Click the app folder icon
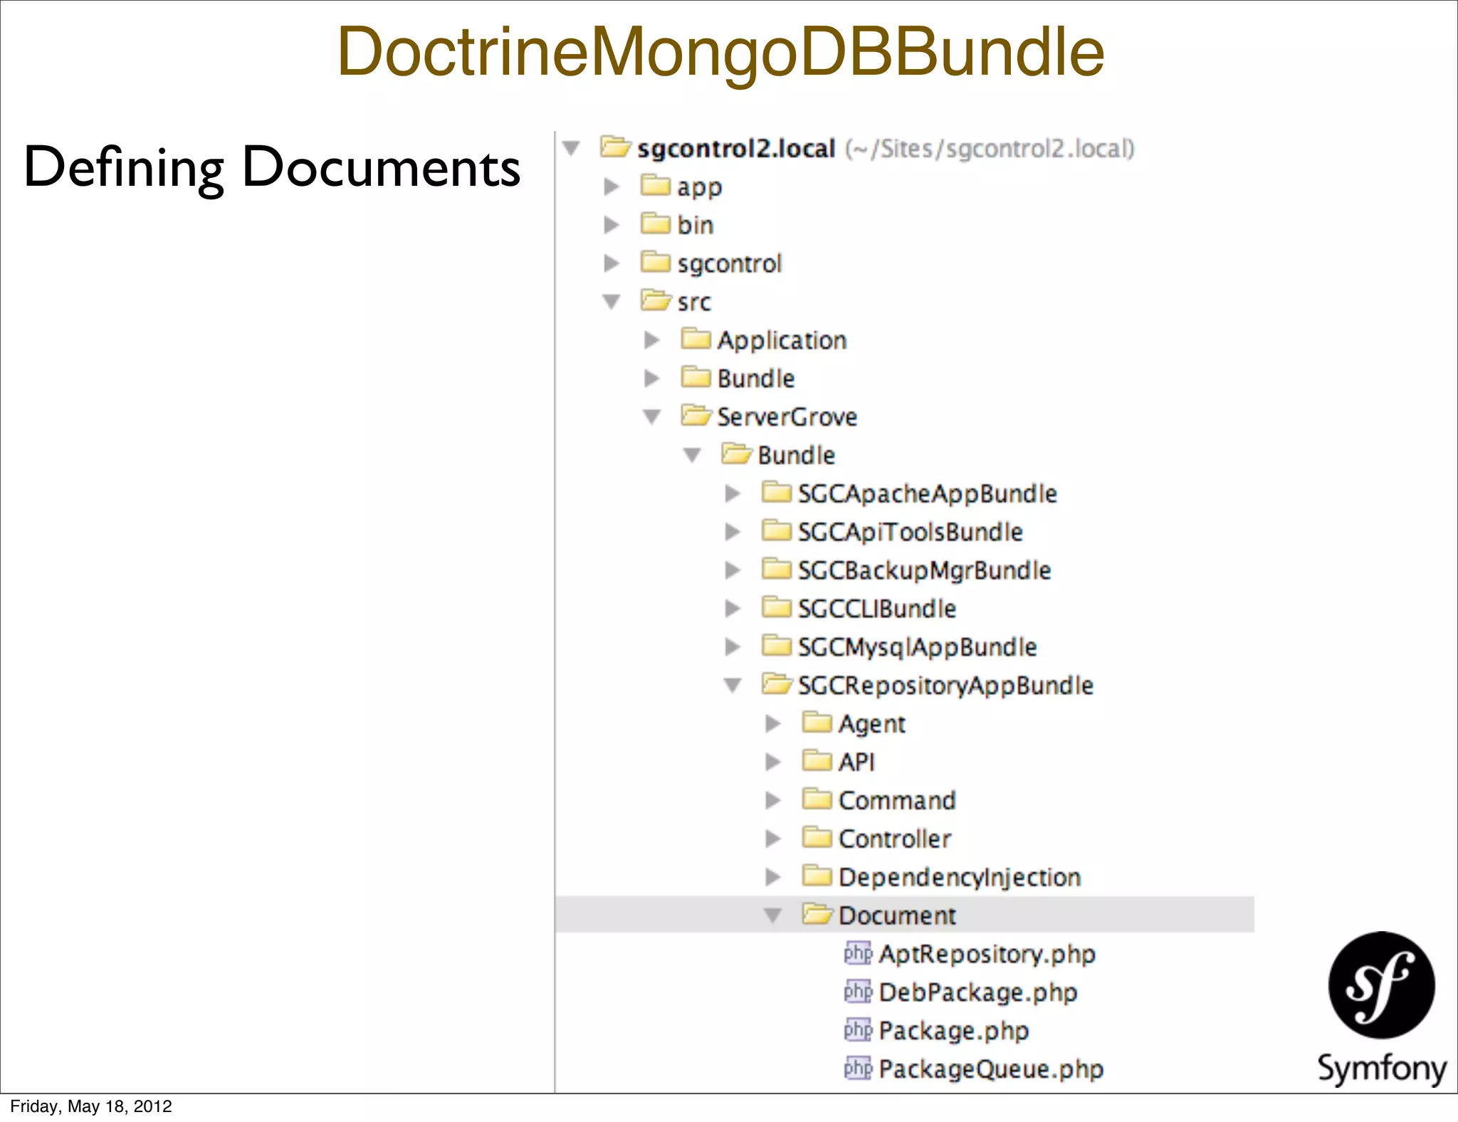1458x1122 pixels. [x=655, y=185]
